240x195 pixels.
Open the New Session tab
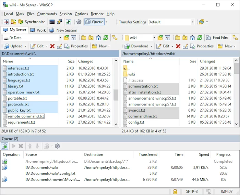point(64,30)
